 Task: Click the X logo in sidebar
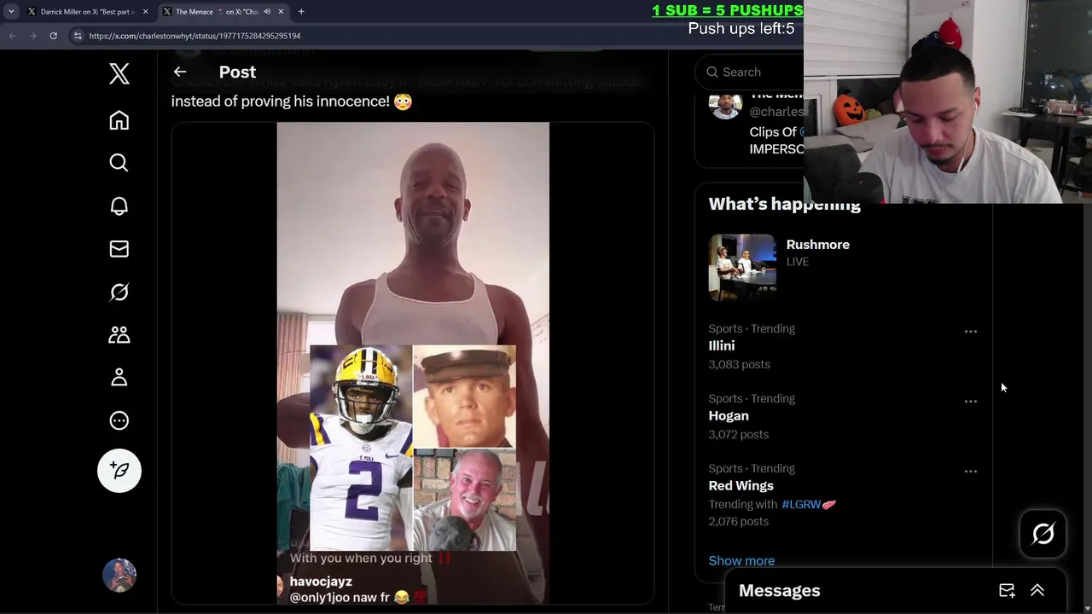(119, 74)
